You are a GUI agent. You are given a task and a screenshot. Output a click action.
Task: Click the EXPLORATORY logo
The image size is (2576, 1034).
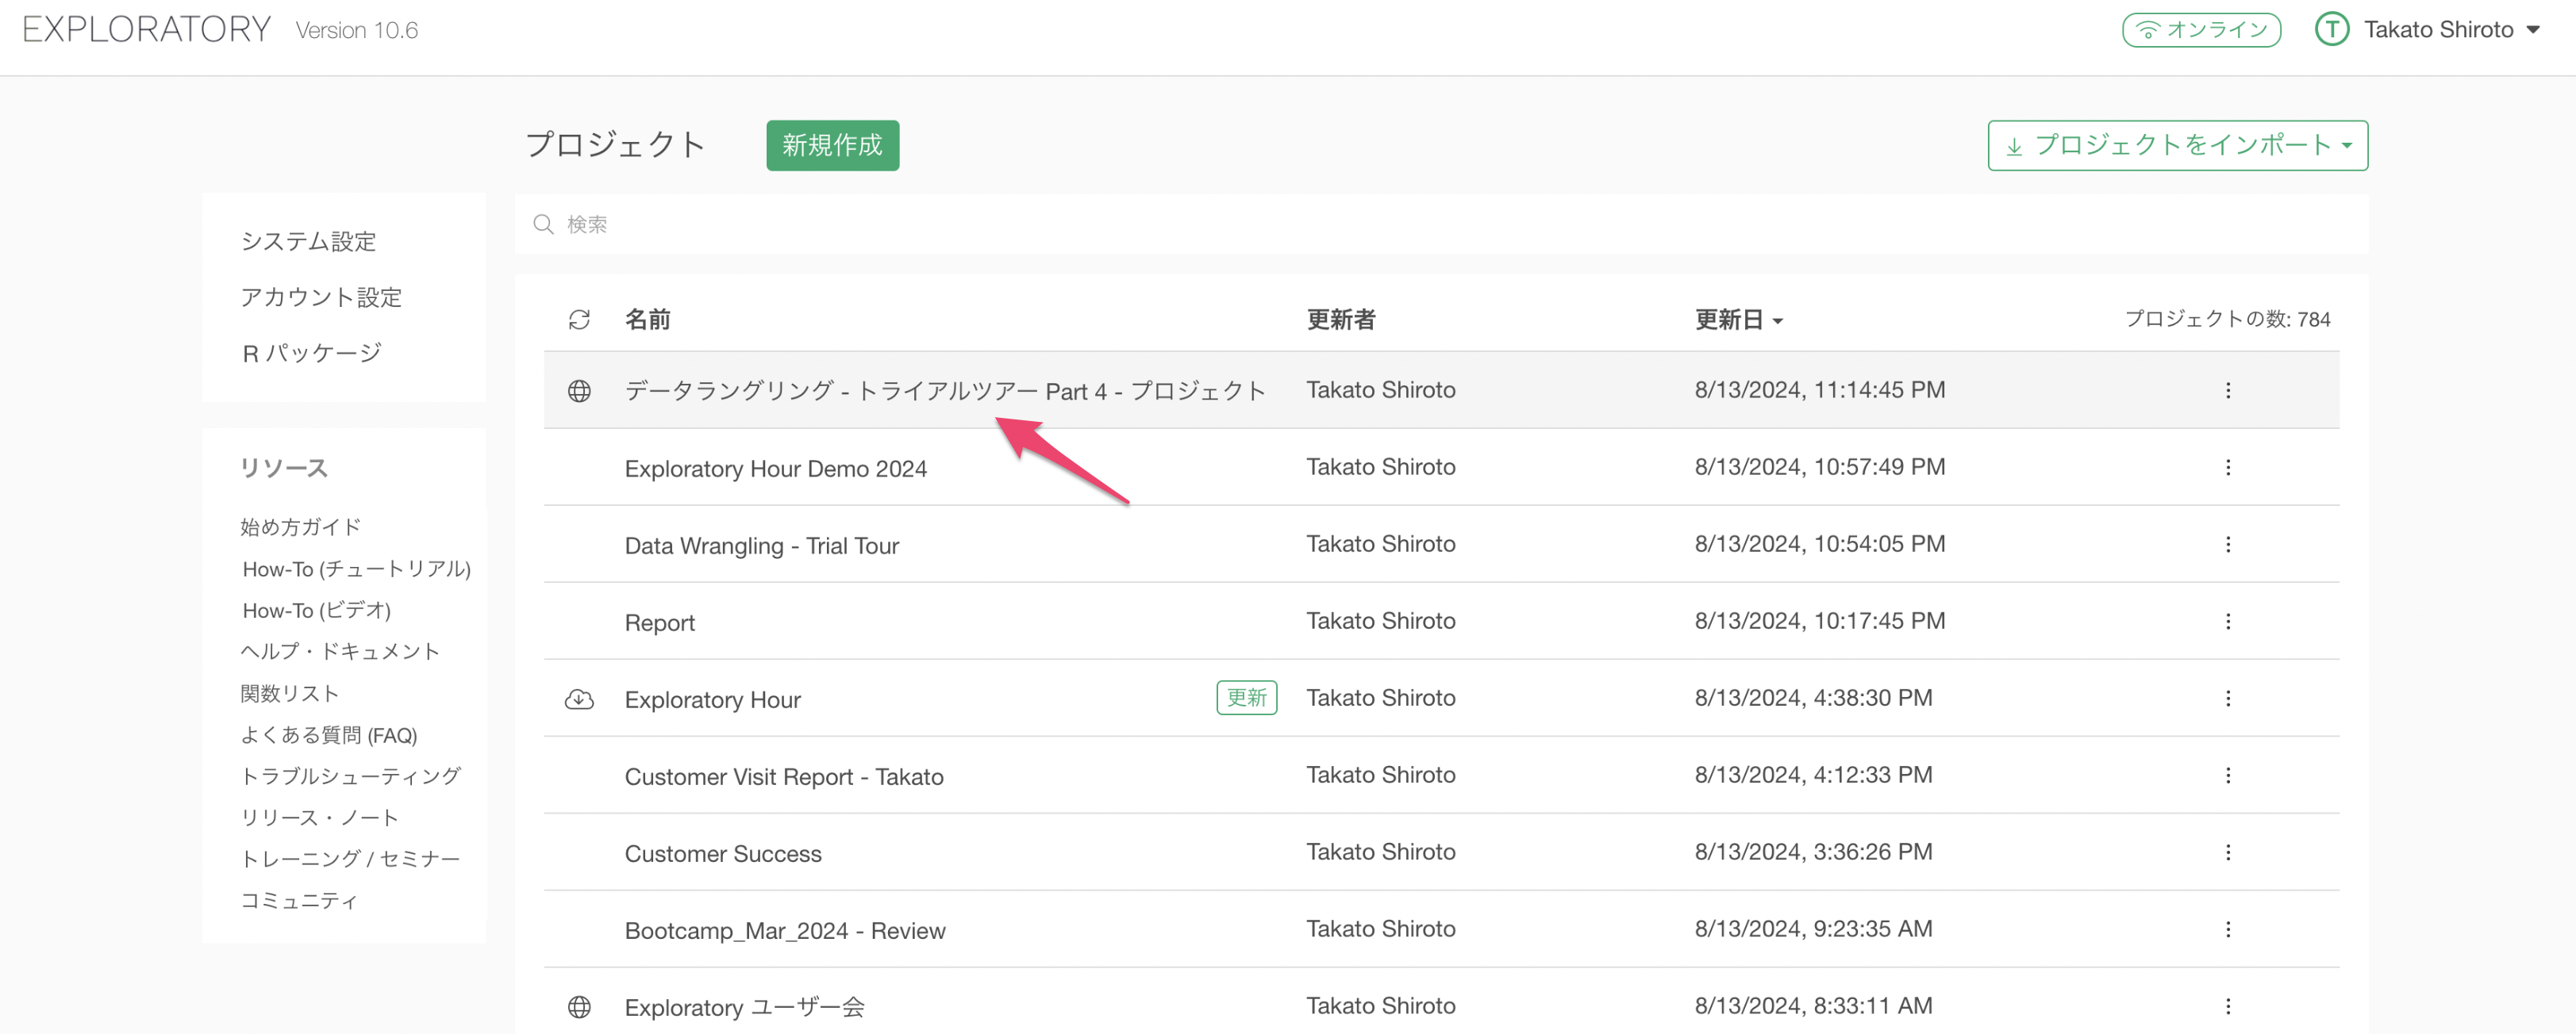point(147,30)
